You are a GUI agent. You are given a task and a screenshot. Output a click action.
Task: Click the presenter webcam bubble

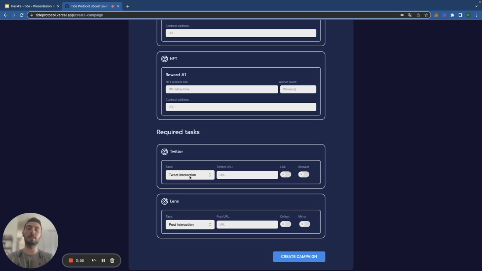point(30,241)
